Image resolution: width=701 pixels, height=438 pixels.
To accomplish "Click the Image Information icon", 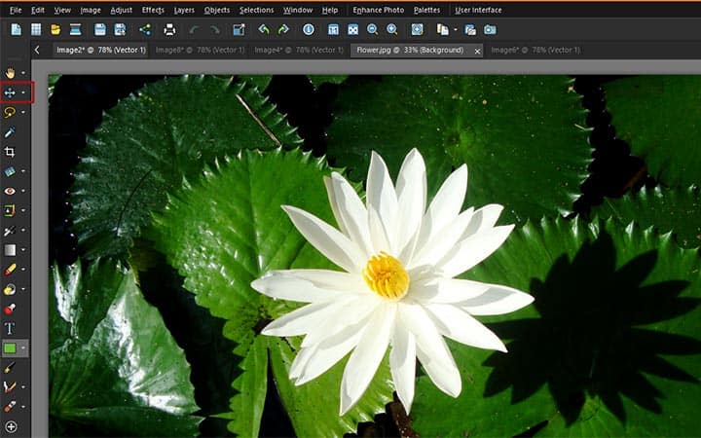I will point(309,30).
